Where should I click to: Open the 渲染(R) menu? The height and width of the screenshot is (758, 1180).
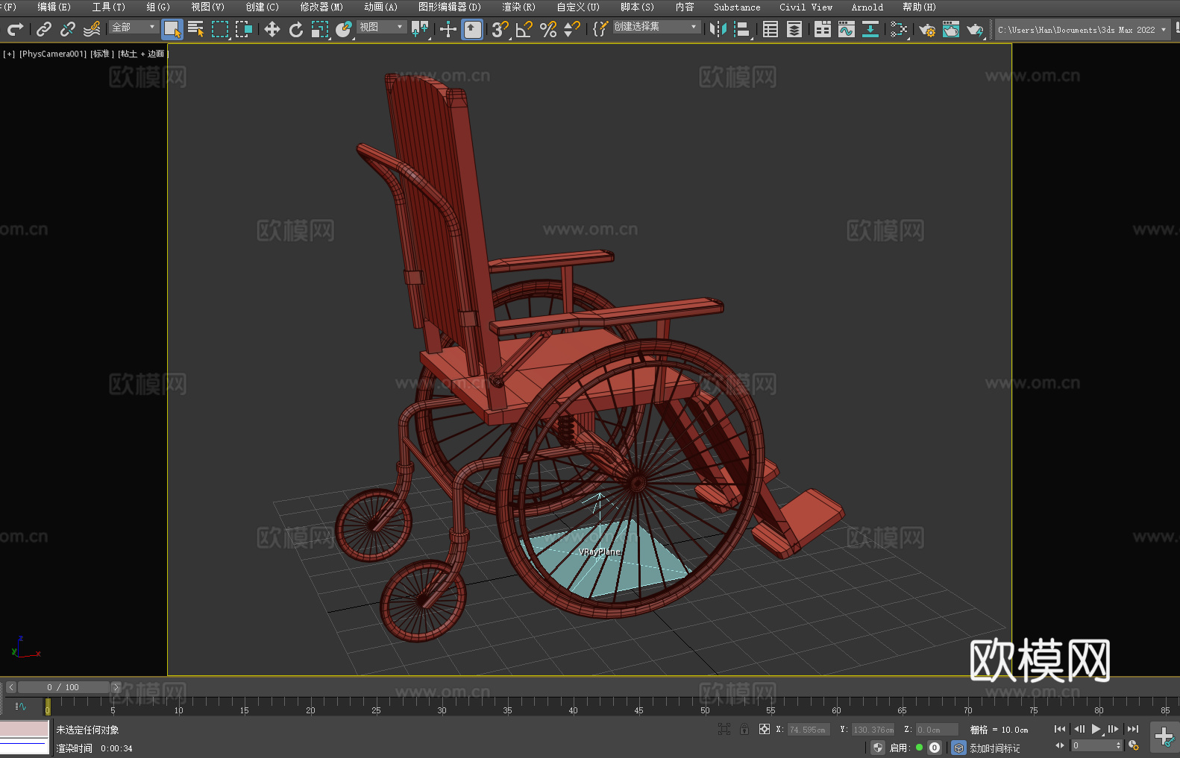click(x=519, y=7)
